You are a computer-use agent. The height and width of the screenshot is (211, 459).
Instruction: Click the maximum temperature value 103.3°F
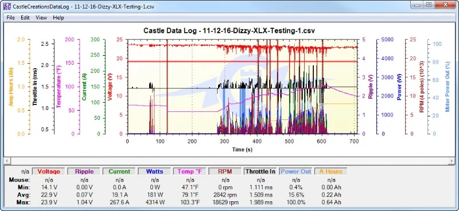click(190, 202)
